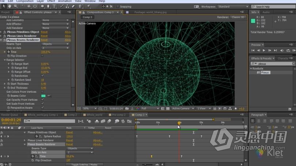Click Range Start stopwatch icon
Screen dimensions: 296x166
click(12, 64)
